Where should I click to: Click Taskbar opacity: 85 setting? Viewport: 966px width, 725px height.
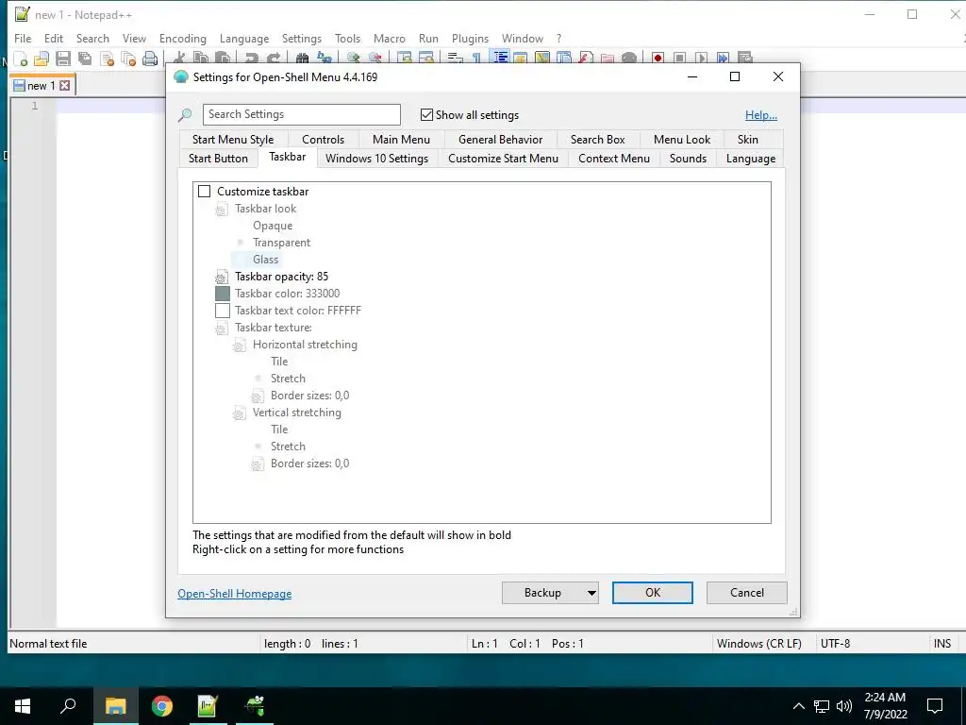pos(281,277)
